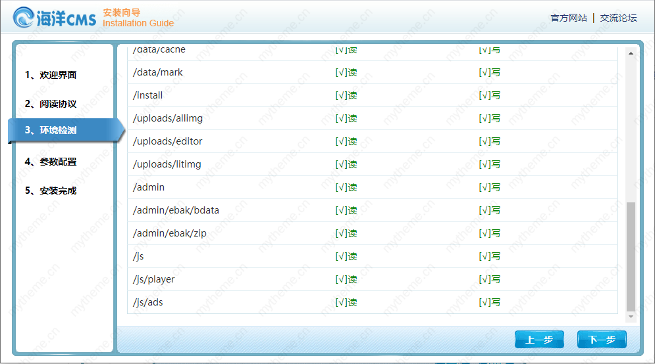The height and width of the screenshot is (364, 655).
Task: Click the write status for /js/player
Action: coord(490,279)
